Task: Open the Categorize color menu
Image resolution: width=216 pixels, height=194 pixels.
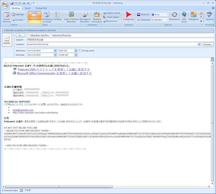Action: coord(193,17)
